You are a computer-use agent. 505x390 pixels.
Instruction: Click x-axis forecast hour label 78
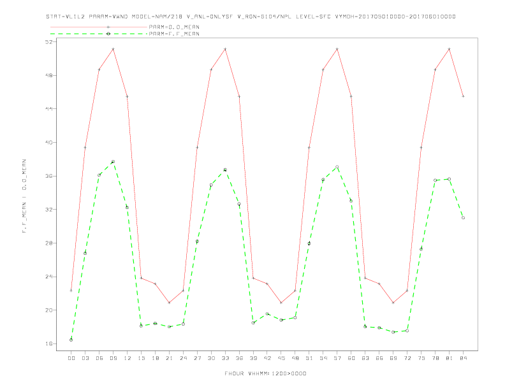click(435, 358)
